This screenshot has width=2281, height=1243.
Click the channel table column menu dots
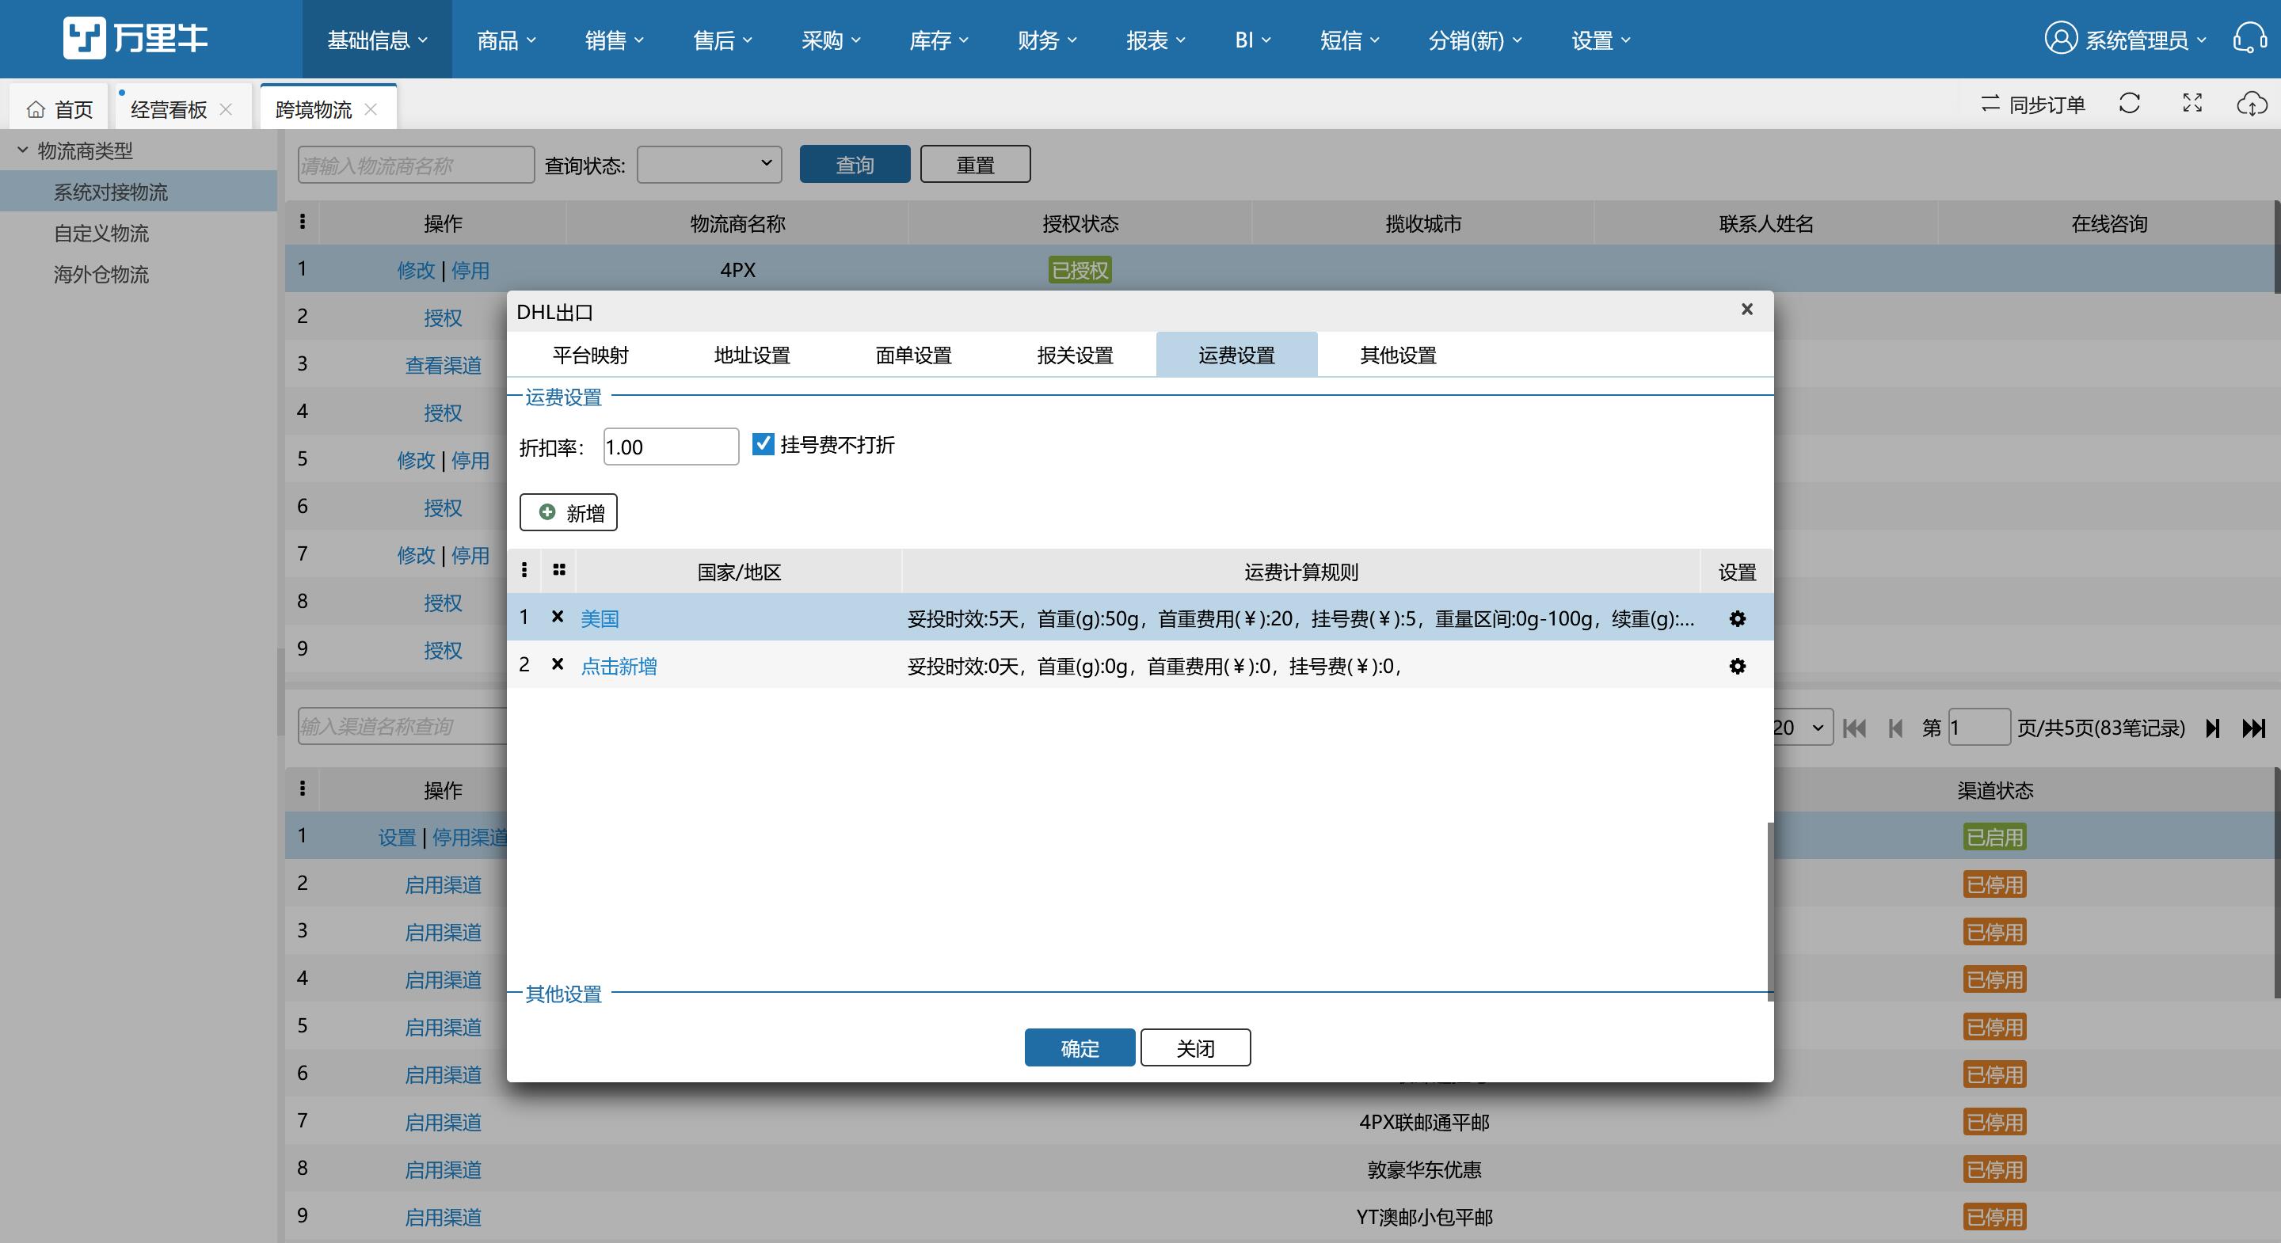click(302, 788)
